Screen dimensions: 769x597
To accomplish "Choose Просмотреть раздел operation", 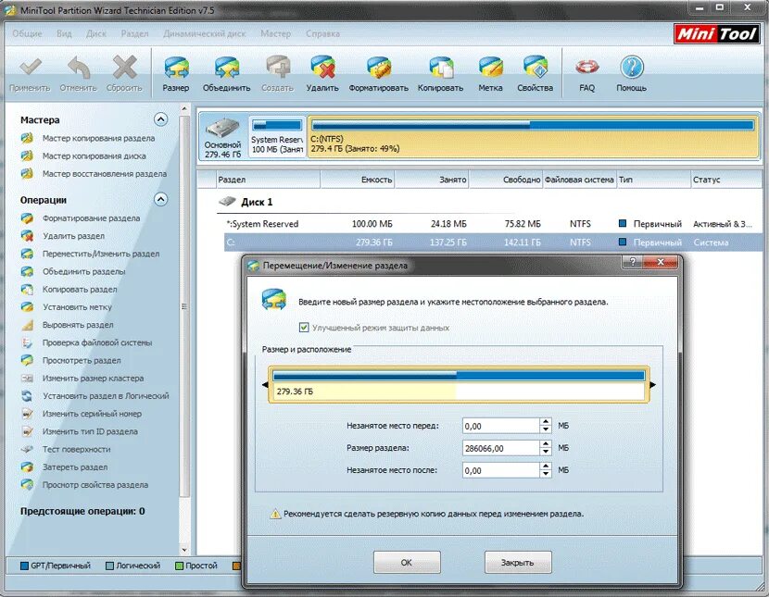I will tap(82, 360).
